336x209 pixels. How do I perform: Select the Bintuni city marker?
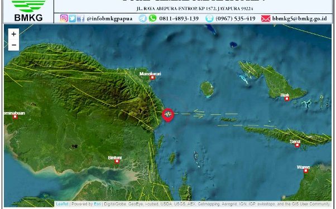click(117, 161)
